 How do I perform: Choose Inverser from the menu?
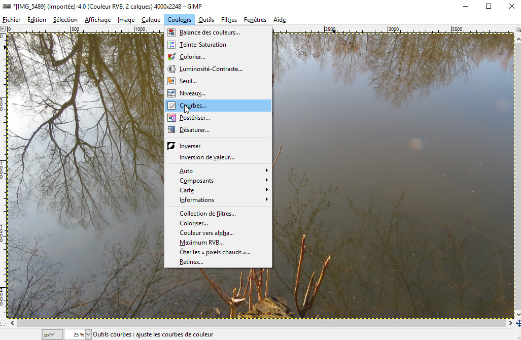coord(218,146)
